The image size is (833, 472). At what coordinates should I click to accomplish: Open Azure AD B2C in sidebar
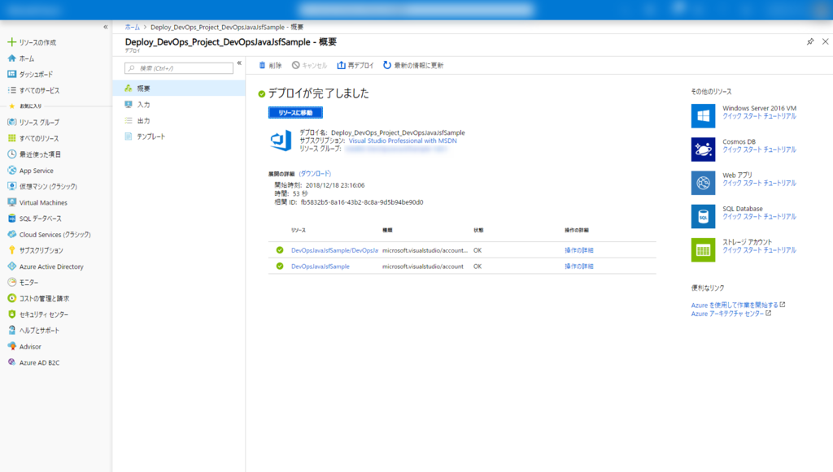(x=33, y=362)
